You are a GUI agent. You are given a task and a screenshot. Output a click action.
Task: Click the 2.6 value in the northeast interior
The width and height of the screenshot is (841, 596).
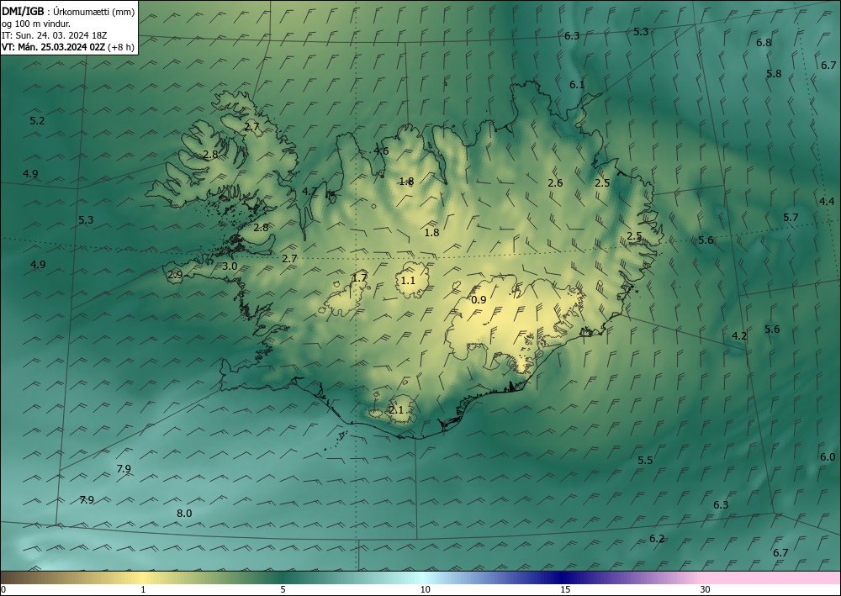tap(555, 182)
